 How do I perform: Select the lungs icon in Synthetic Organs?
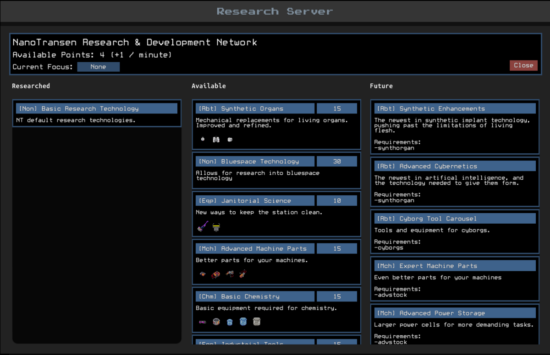[216, 139]
